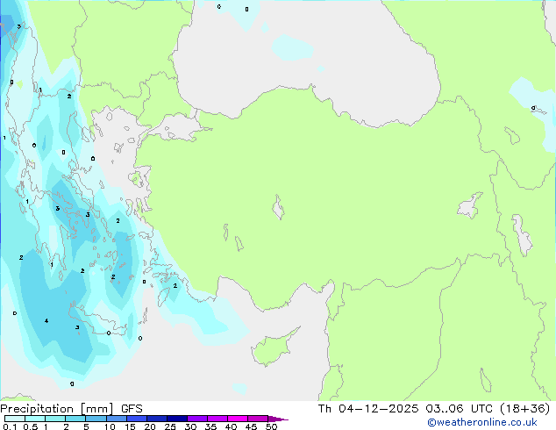Click the '4' precipitation value on the map
556x430 pixels.
click(46, 321)
